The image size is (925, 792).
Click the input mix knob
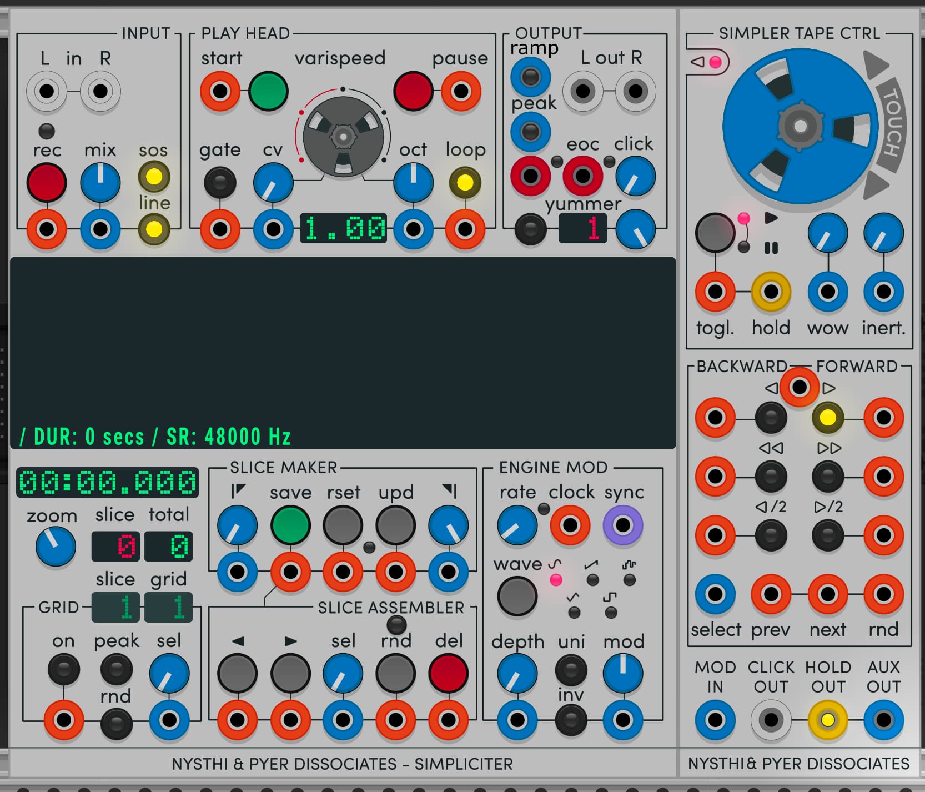[x=100, y=183]
